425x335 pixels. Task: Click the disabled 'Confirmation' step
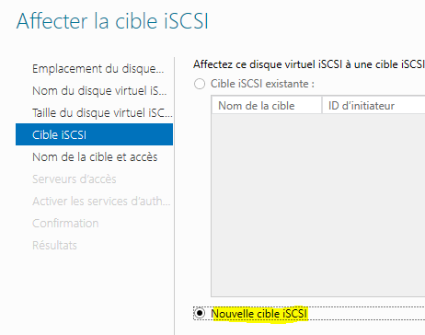coord(65,223)
